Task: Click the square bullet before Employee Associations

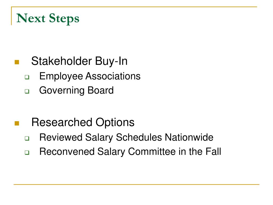Action: [27, 77]
